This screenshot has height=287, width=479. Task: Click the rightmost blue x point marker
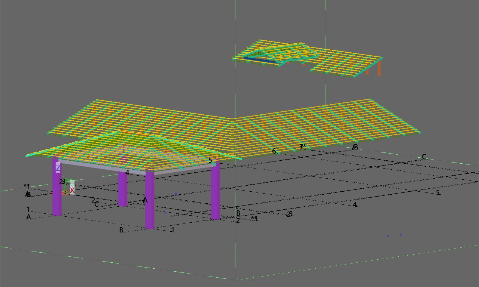tap(401, 235)
